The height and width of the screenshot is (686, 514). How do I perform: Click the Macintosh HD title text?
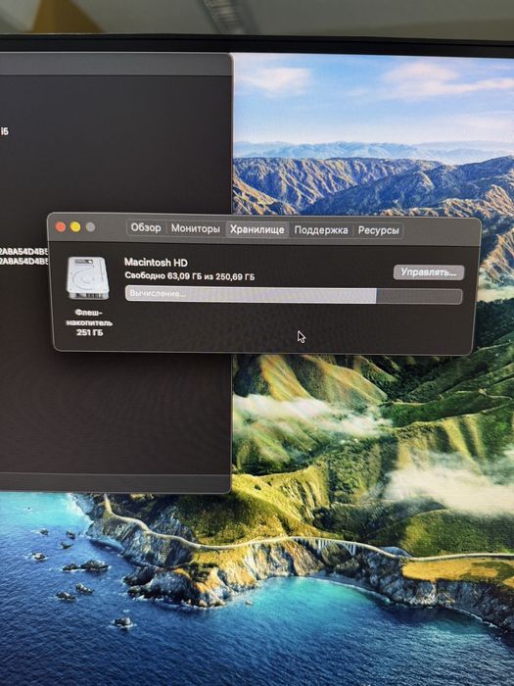[x=156, y=263]
